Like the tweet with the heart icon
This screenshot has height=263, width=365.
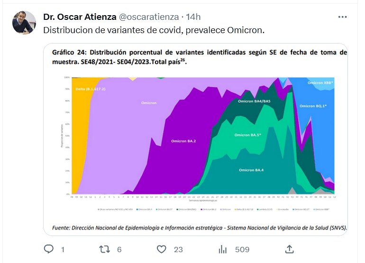click(x=162, y=249)
